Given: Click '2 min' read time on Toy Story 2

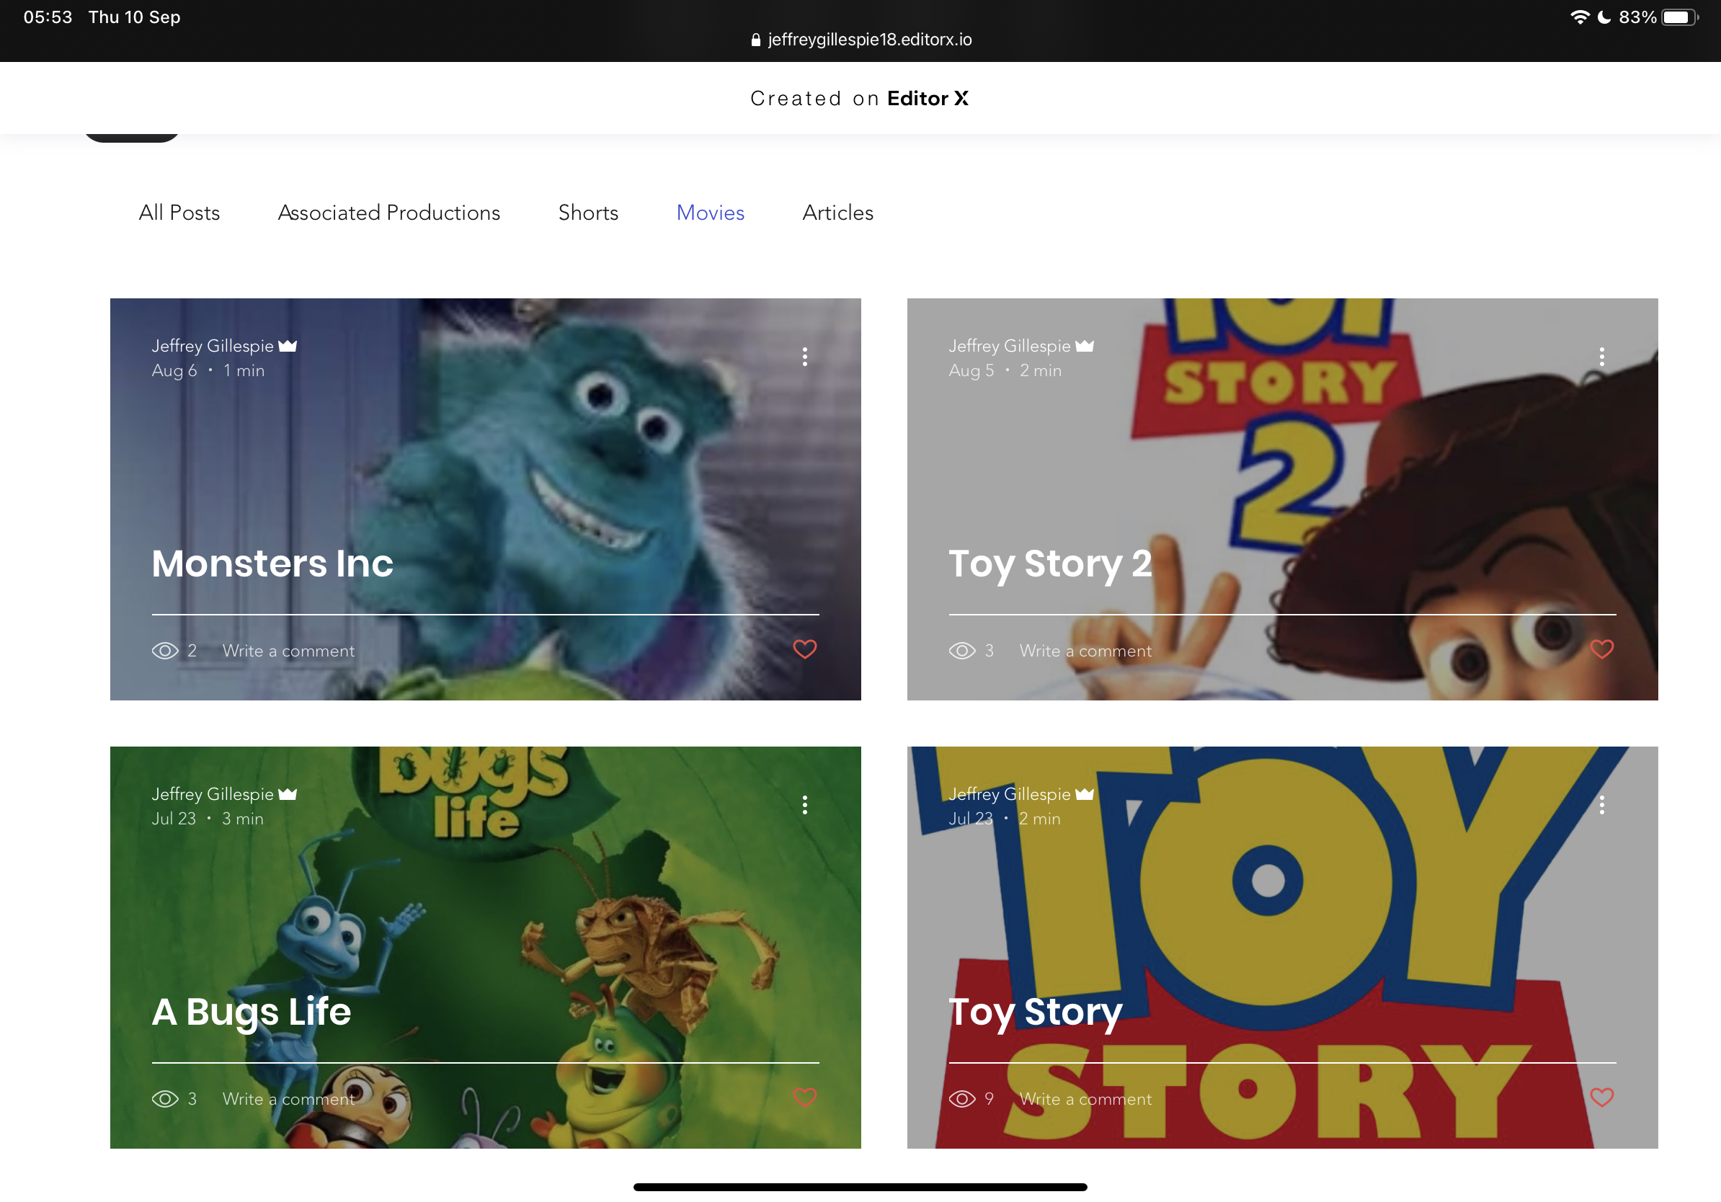Looking at the screenshot, I should [x=1041, y=370].
